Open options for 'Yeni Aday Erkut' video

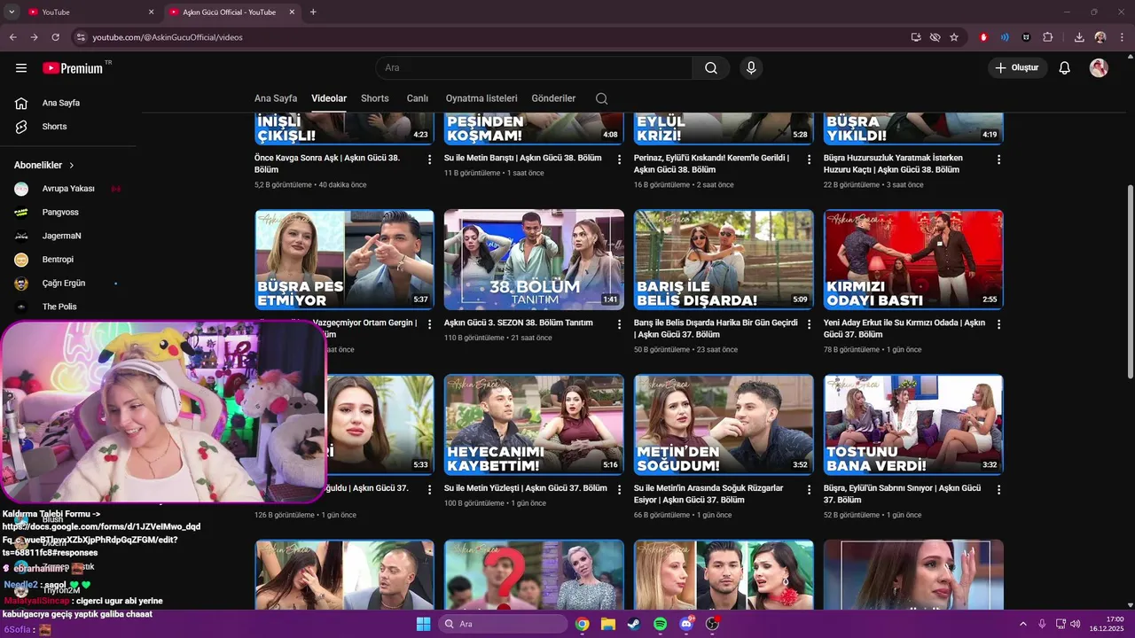click(x=998, y=324)
